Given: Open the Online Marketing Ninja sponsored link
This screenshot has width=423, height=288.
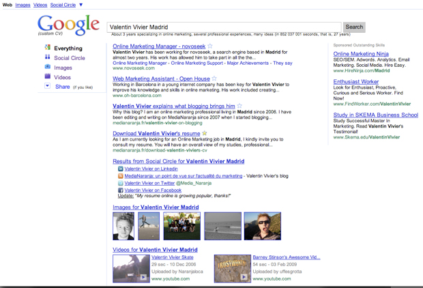Looking at the screenshot, I should 360,54.
